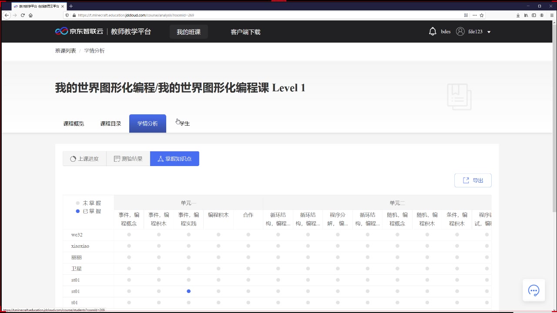The width and height of the screenshot is (557, 313).
Task: Open 客户端下载 in the top nav
Action: click(245, 32)
